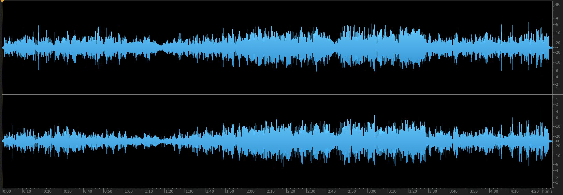
Task: Click 2:10 on the time ruler
Action: coord(271,191)
